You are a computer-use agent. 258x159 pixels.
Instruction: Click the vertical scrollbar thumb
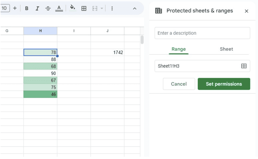142,40
